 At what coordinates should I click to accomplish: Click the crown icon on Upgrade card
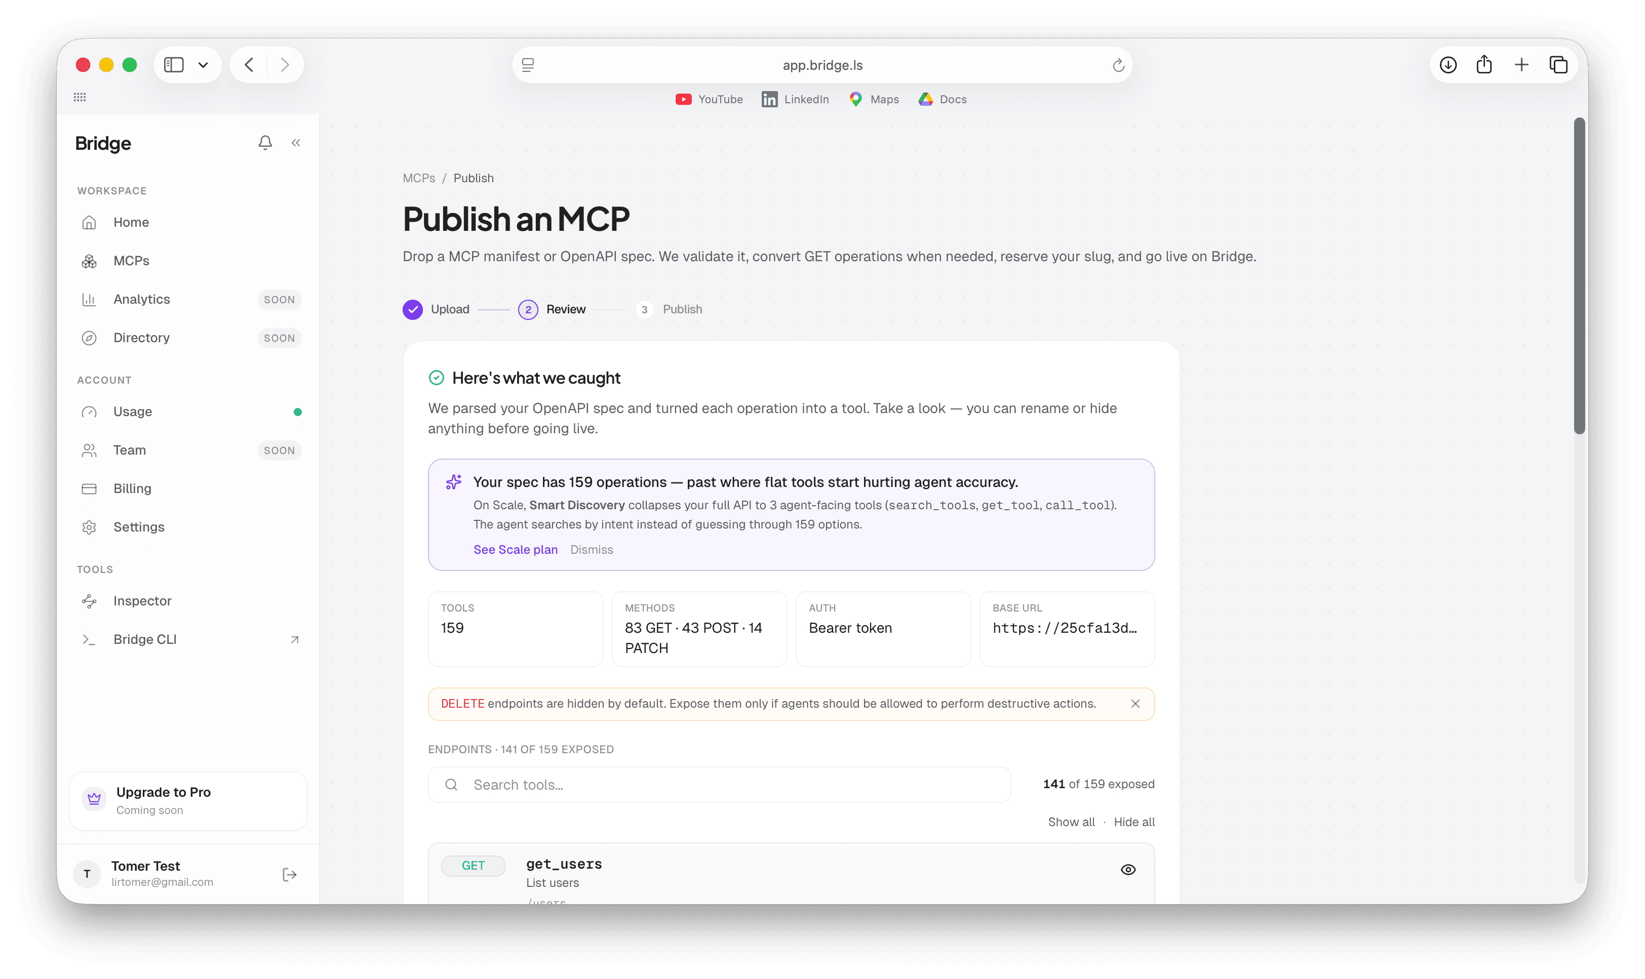click(94, 799)
